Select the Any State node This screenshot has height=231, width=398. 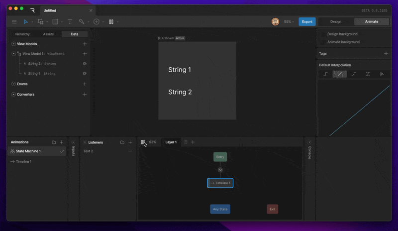point(220,209)
